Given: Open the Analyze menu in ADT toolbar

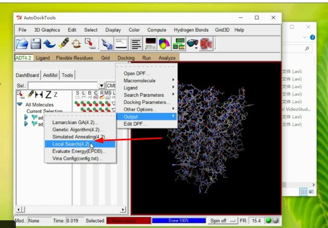Looking at the screenshot, I should tap(167, 58).
